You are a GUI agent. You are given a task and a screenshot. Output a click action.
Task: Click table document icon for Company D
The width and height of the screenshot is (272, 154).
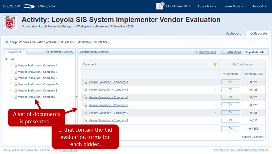click(85, 105)
